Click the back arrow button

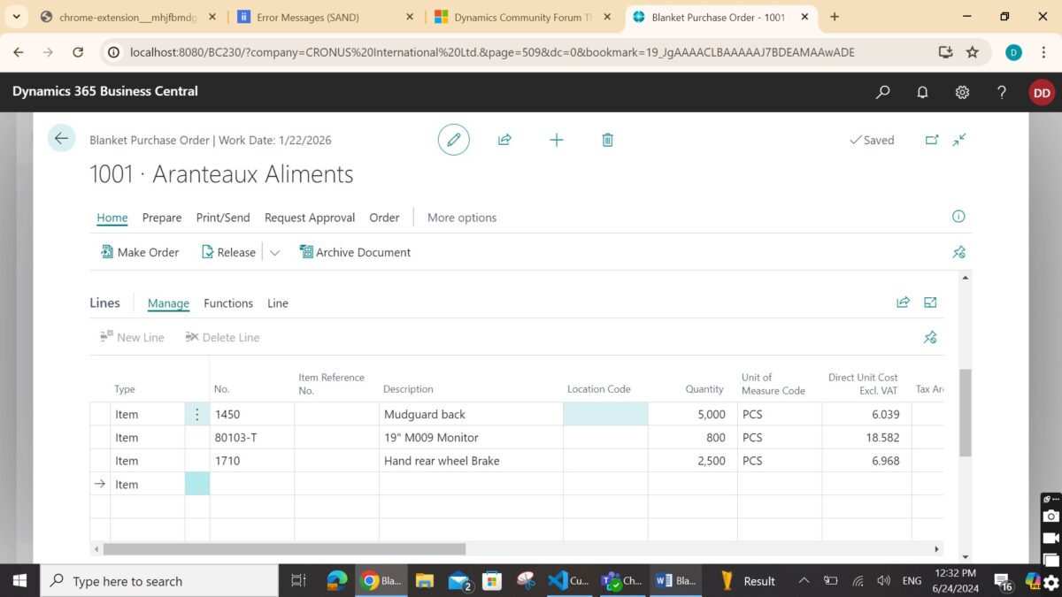coord(61,138)
